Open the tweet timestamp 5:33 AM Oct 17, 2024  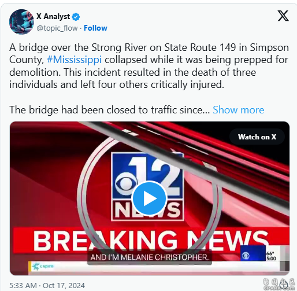pyautogui.click(x=47, y=285)
